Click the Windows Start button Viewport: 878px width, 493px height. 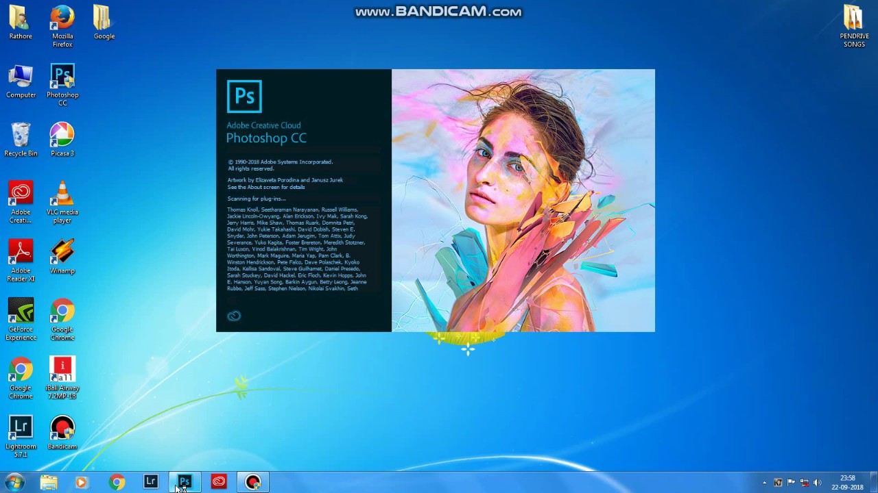pyautogui.click(x=14, y=482)
